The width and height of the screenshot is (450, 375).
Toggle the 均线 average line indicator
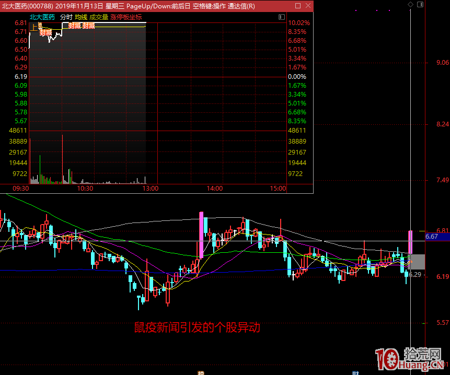point(80,17)
